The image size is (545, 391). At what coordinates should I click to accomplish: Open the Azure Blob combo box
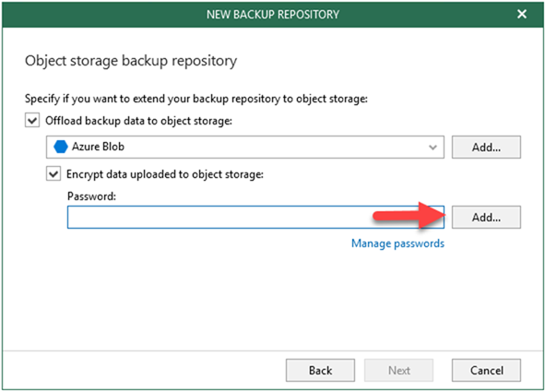tap(245, 147)
